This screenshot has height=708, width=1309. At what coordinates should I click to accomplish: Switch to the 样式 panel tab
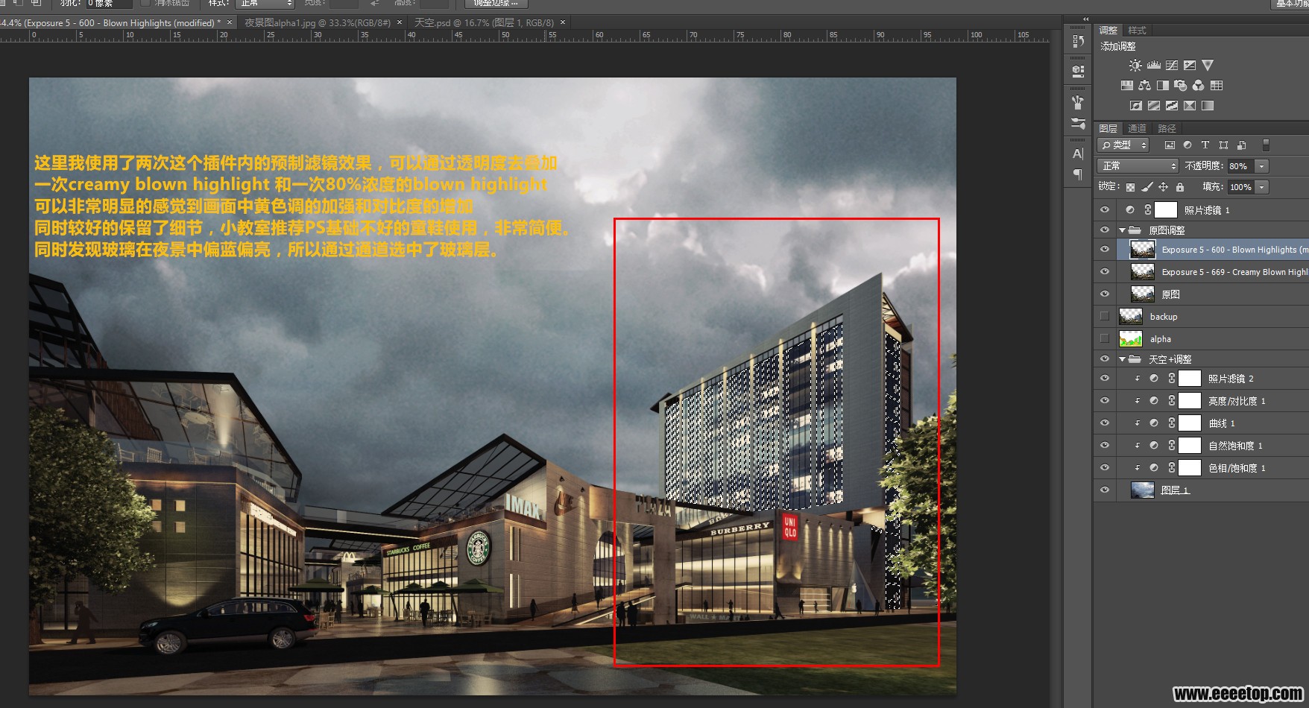[1138, 31]
